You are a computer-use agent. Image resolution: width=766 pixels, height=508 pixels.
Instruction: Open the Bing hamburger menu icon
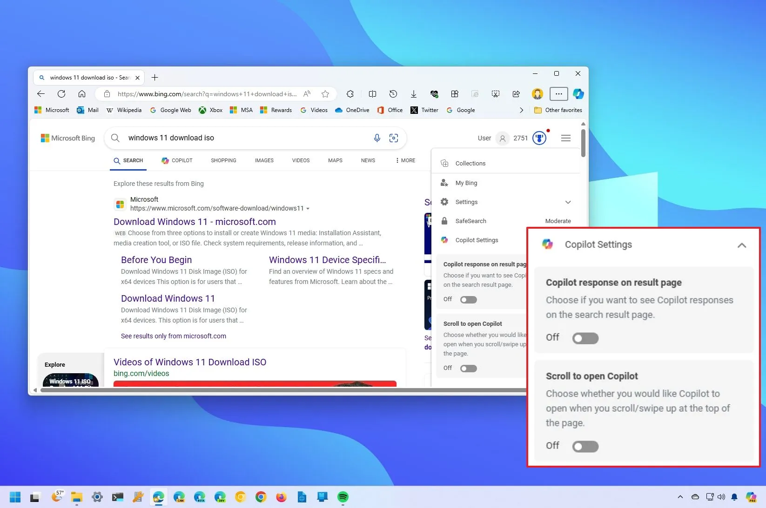click(566, 138)
